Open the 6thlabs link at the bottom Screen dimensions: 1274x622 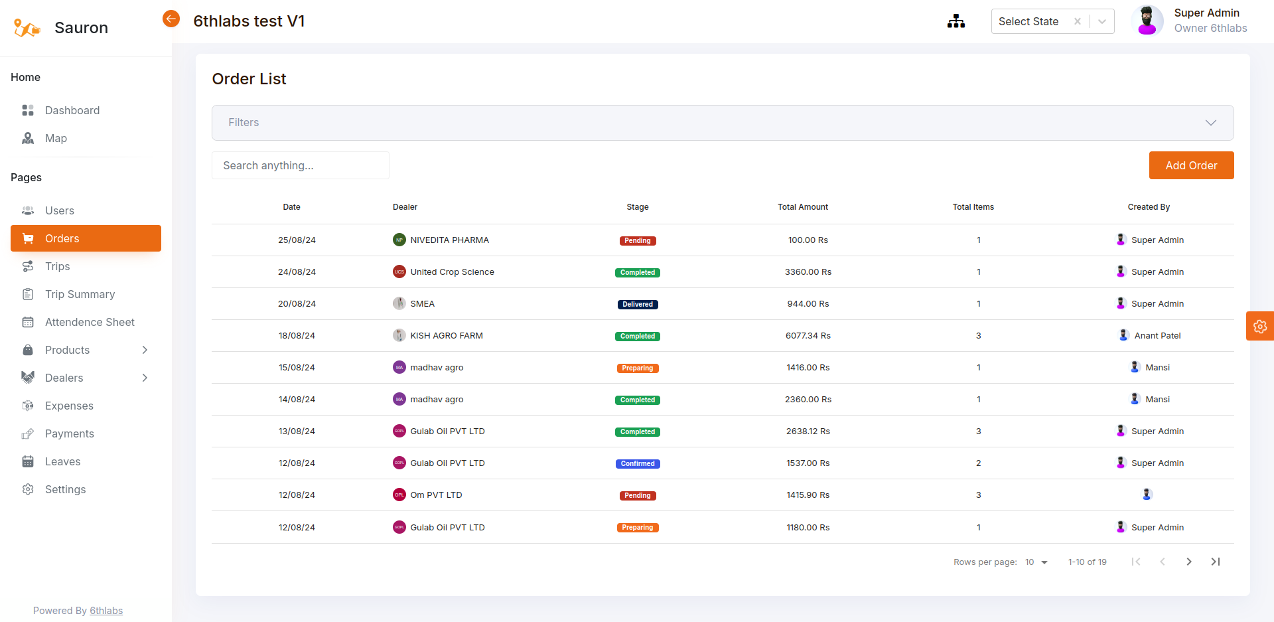106,611
